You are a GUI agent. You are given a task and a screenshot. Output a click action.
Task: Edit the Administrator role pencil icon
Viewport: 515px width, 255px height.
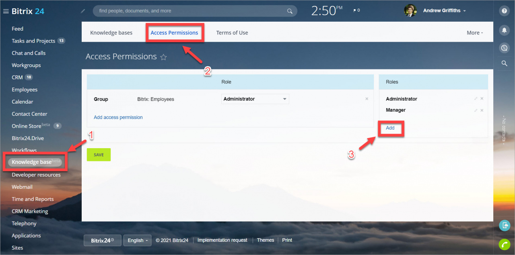click(476, 99)
